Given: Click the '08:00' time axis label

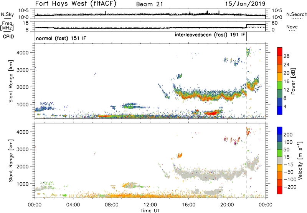Looking at the screenshot, I should [111, 205].
